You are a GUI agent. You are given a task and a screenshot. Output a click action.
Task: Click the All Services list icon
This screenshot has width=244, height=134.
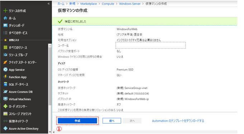point(5,33)
